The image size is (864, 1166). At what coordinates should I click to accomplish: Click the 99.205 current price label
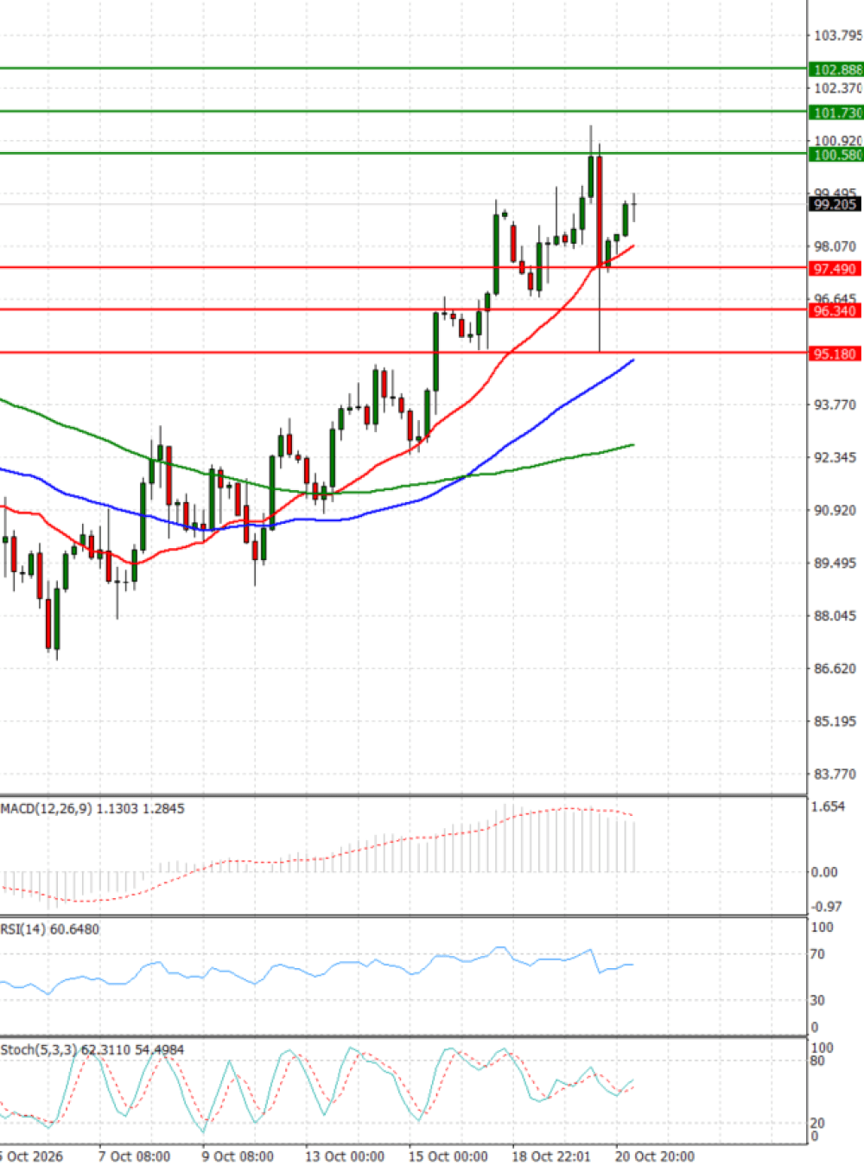coord(835,205)
